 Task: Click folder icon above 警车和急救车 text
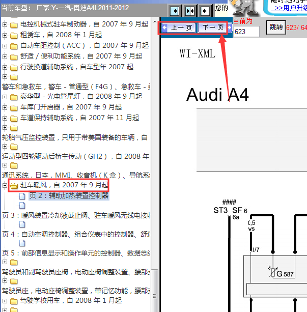coord(14,77)
